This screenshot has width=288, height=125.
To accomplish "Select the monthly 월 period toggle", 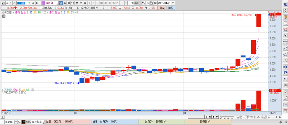I will tap(69, 3).
